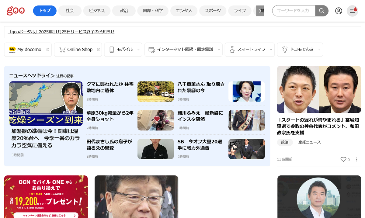The width and height of the screenshot is (365, 218).
Task: Expand the インターネット回線・固定電話 dropdown
Action: coord(219,50)
